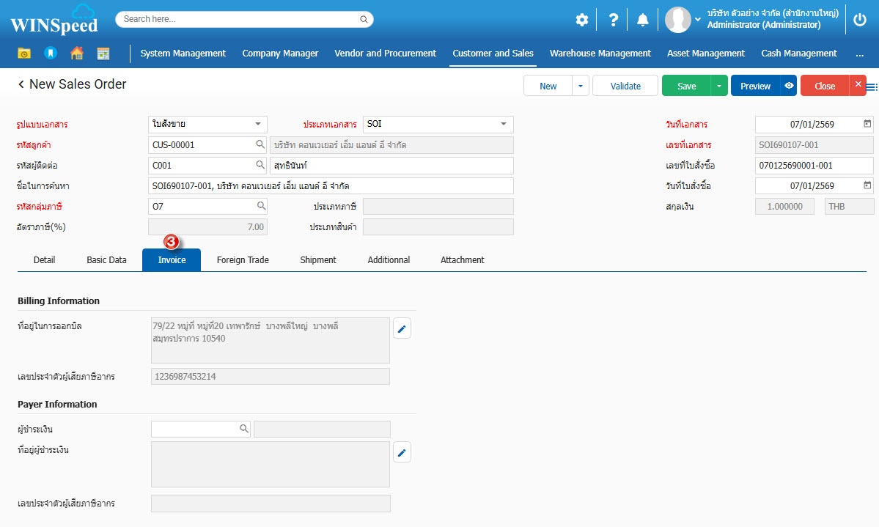Open the SOI document type dropdown
The height and width of the screenshot is (527, 879).
pos(504,124)
